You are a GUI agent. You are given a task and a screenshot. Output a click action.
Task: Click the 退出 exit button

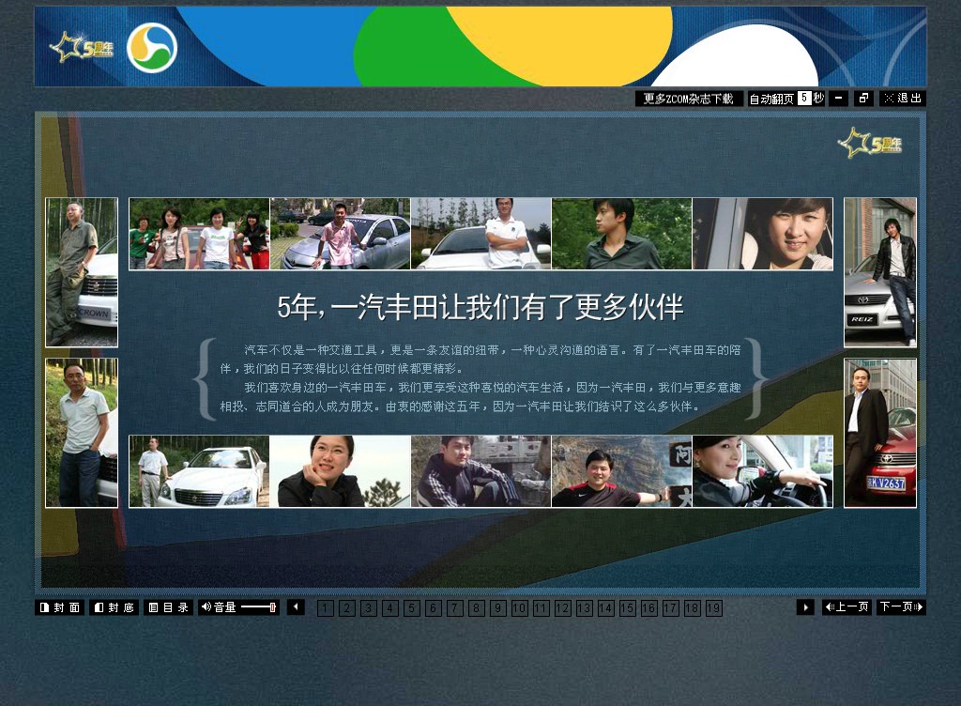coord(903,98)
